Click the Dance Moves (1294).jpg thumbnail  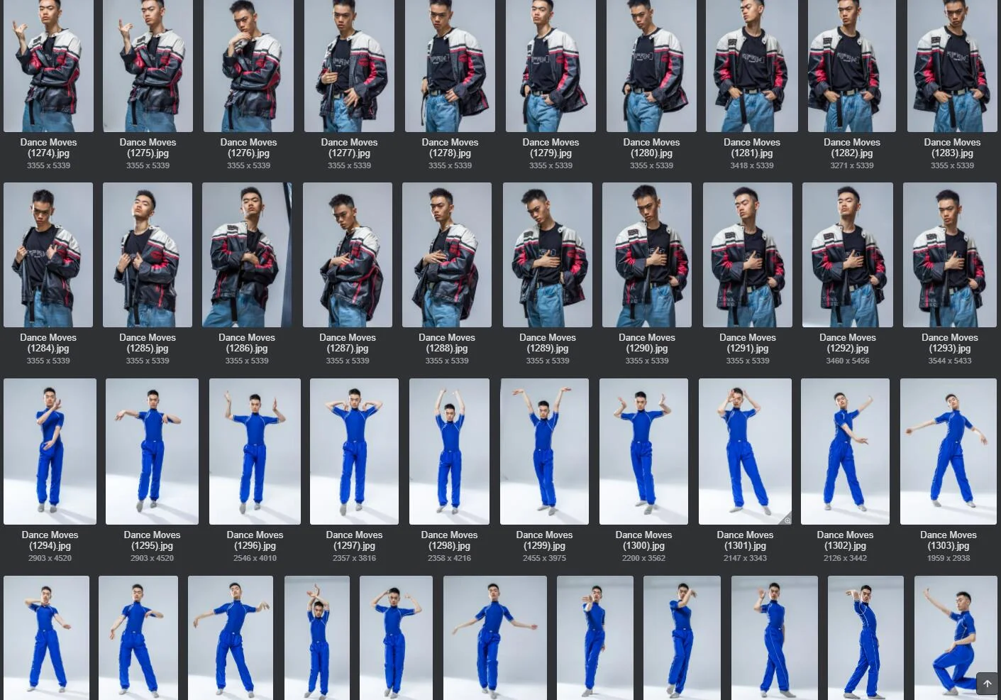(x=50, y=452)
